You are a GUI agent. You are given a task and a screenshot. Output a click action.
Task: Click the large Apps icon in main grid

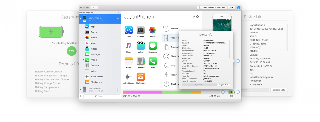tap(129, 30)
